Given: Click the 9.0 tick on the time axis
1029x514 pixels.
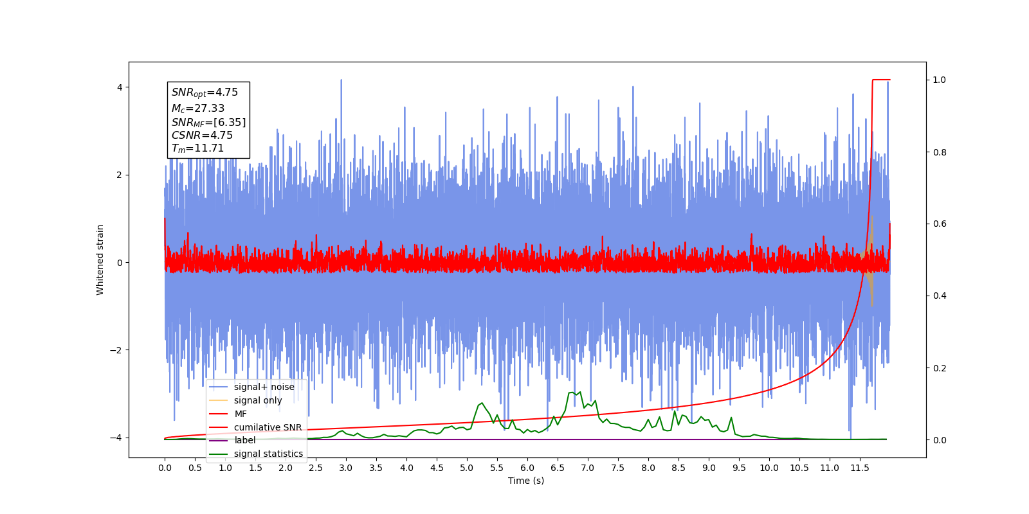Looking at the screenshot, I should coord(709,468).
